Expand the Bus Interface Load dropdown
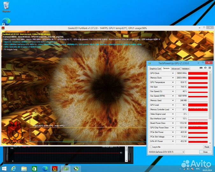Screen dimensions: 215x172 coord(173,118)
